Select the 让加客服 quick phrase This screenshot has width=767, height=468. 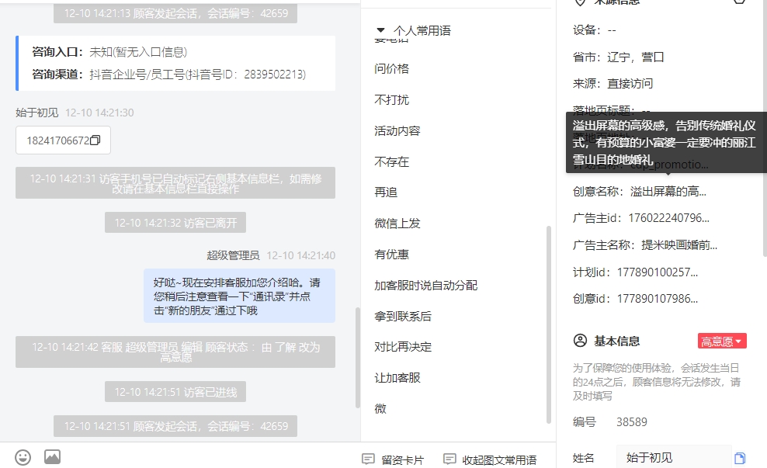(397, 377)
